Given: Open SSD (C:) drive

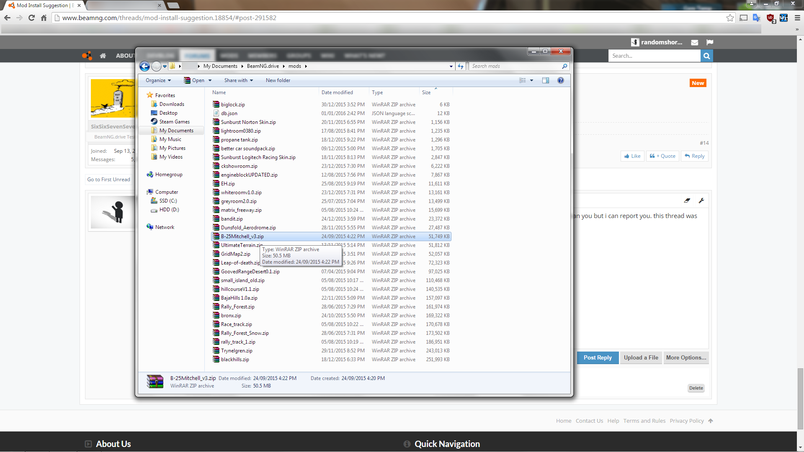Looking at the screenshot, I should [x=168, y=201].
